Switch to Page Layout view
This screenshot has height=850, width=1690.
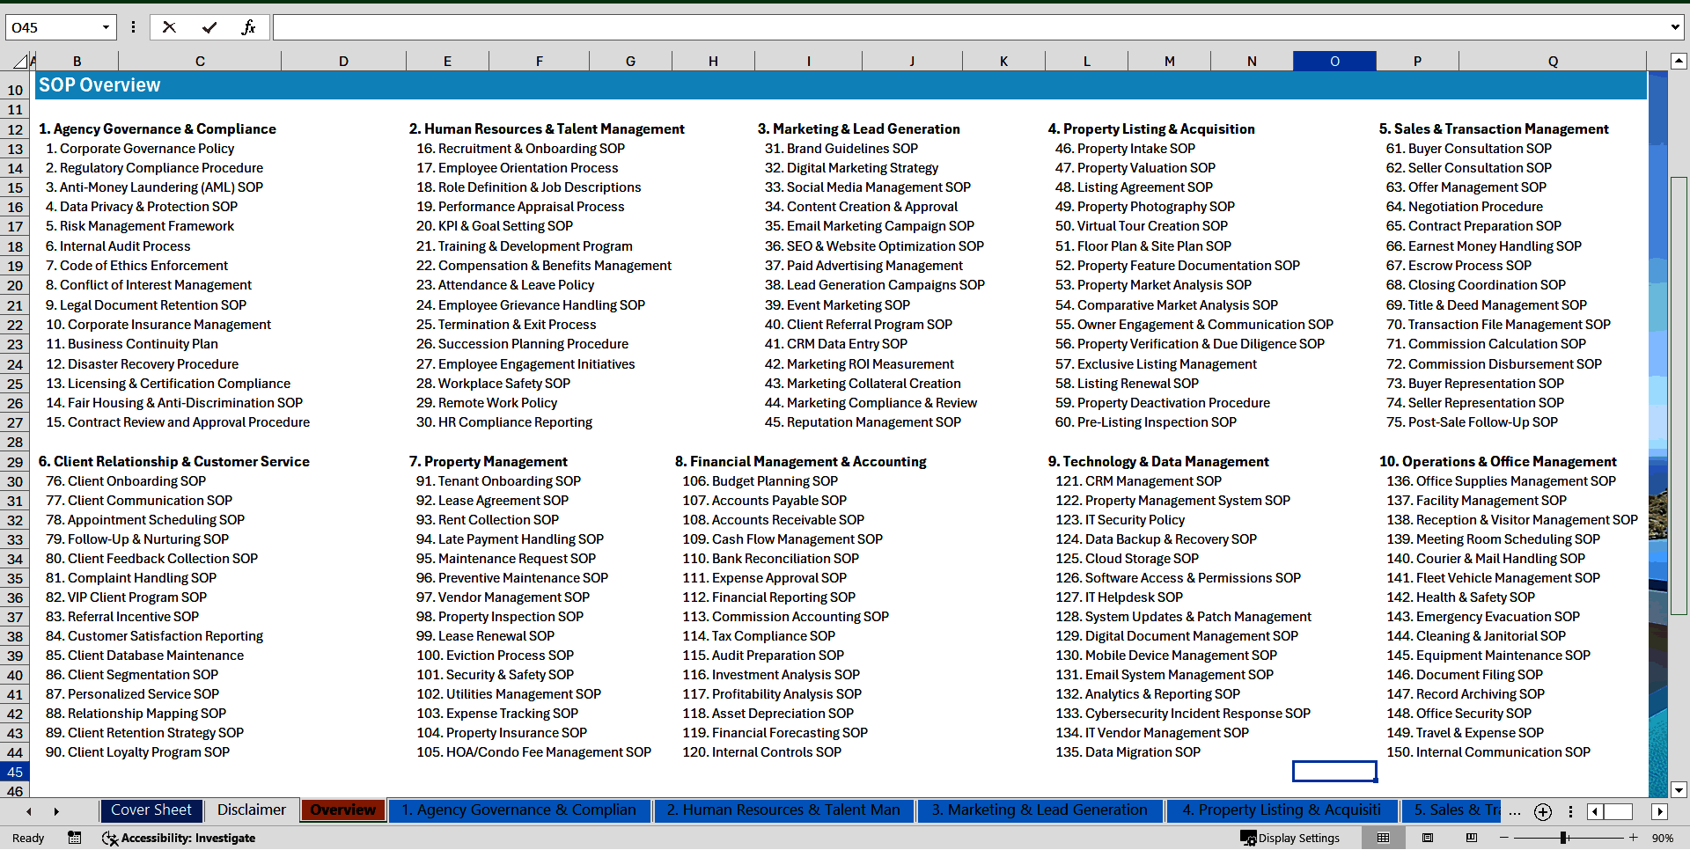pos(1428,838)
